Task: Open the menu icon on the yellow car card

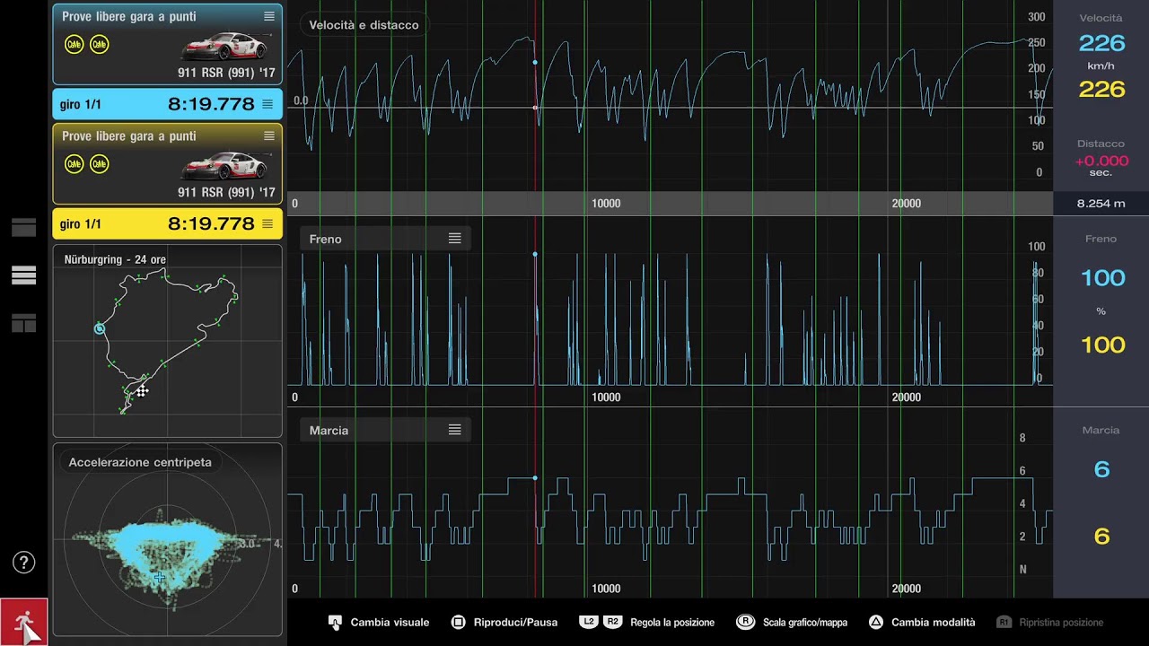Action: (269, 136)
